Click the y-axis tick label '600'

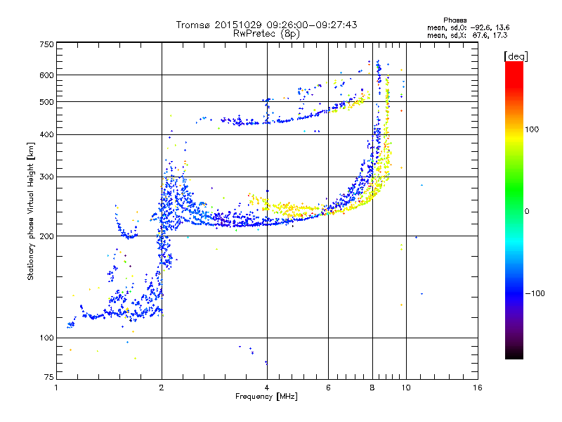click(46, 75)
